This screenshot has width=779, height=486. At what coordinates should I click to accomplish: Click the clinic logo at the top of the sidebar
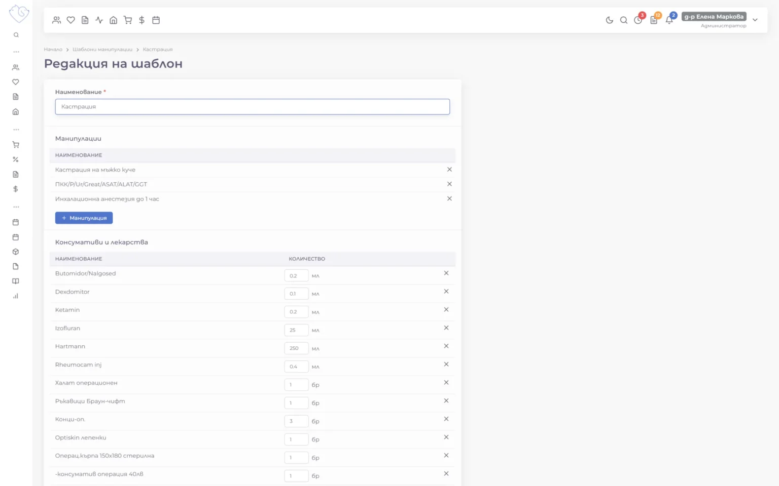[19, 14]
